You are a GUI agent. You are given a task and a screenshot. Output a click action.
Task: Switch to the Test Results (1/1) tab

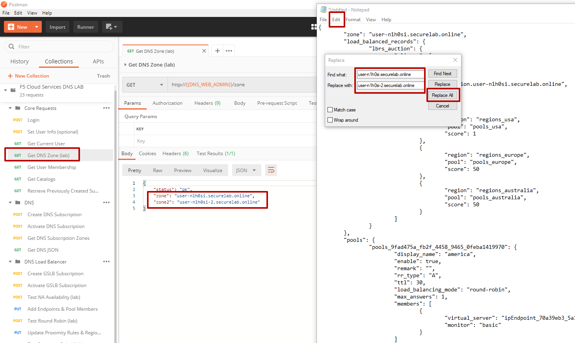click(216, 153)
